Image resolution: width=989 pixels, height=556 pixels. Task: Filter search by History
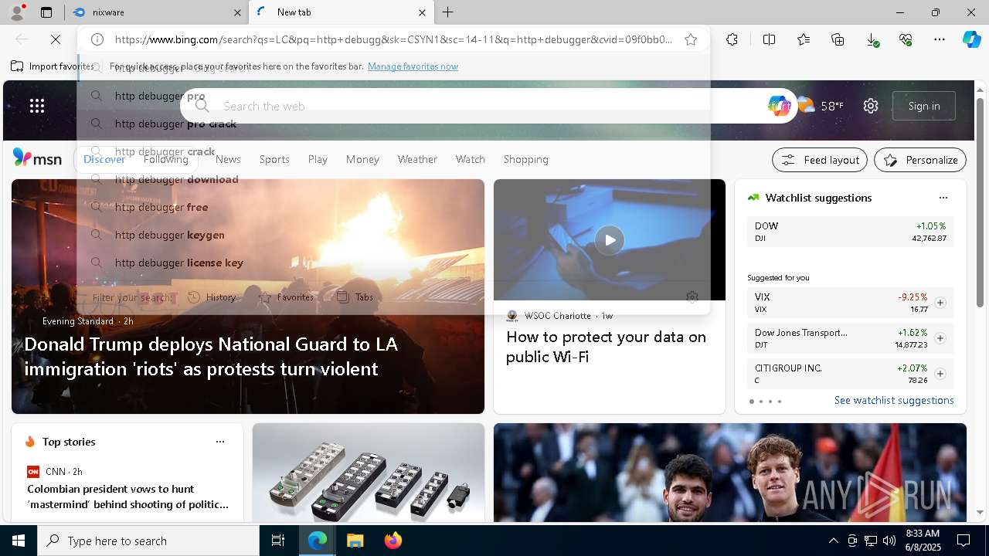tap(212, 297)
